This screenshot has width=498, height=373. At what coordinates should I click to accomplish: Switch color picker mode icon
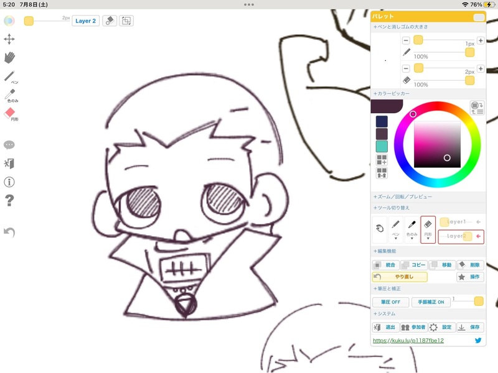click(477, 108)
